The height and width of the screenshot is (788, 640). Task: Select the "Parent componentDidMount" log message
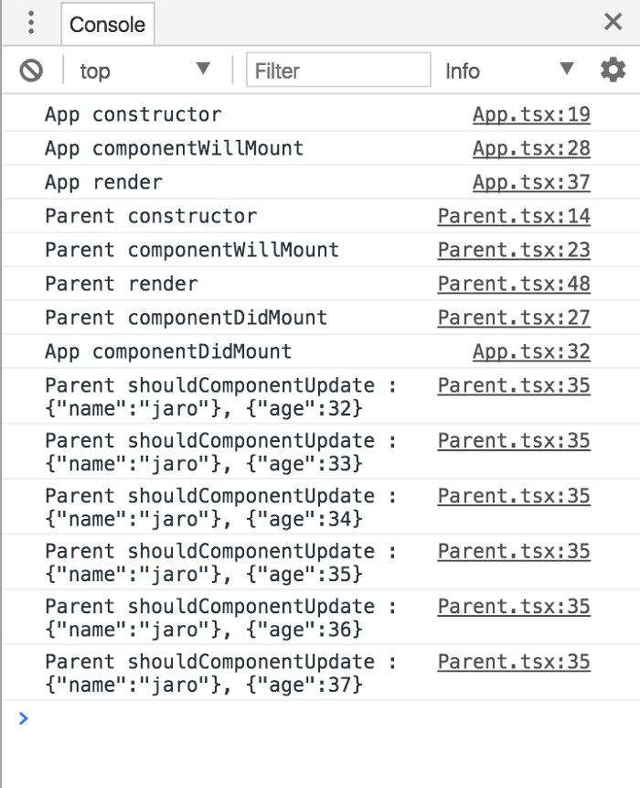tap(186, 318)
